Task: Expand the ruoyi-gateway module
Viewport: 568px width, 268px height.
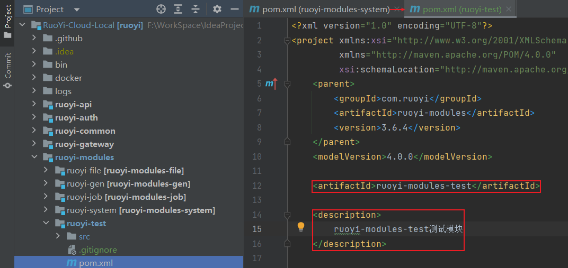Action: coord(34,144)
